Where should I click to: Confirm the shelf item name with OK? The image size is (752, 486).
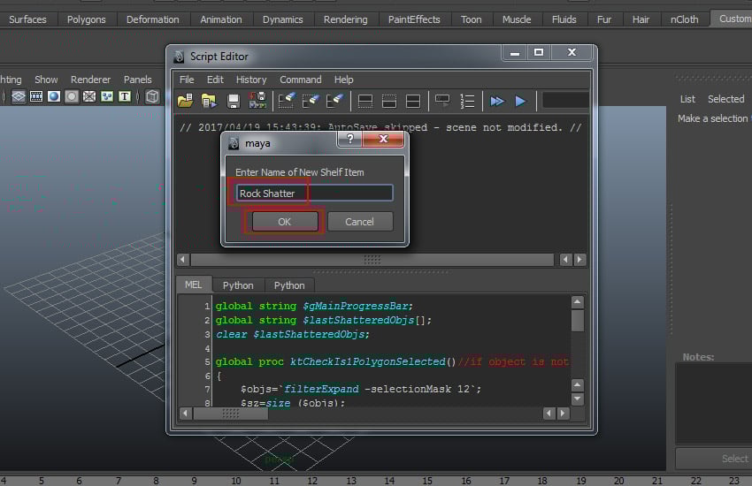284,222
